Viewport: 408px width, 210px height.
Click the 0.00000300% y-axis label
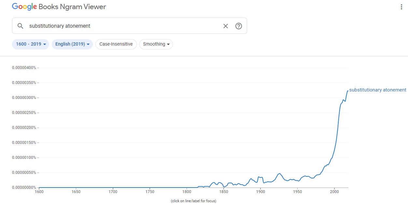click(x=24, y=98)
